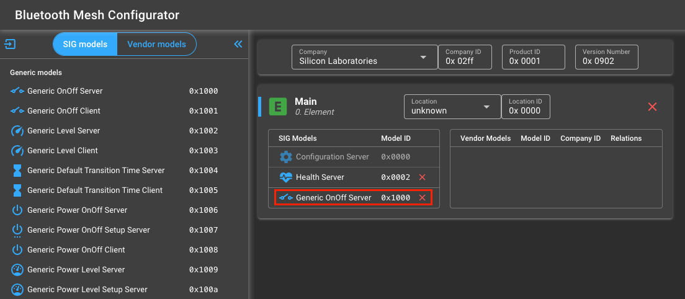This screenshot has width=685, height=299.
Task: Click Health Server row label
Action: point(320,177)
